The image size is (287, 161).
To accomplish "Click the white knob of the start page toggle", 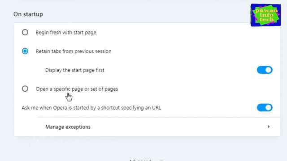I will 269,70.
